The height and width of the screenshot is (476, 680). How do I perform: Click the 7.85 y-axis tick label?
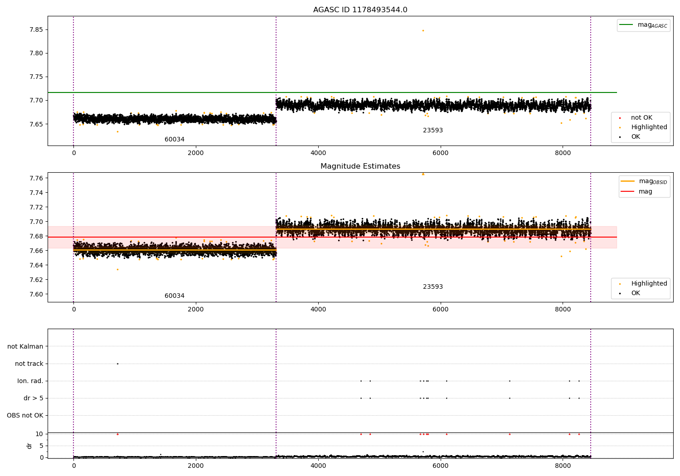tap(36, 30)
